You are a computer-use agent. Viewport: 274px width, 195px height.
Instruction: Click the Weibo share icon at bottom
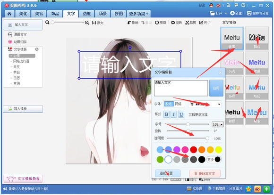[257, 189]
